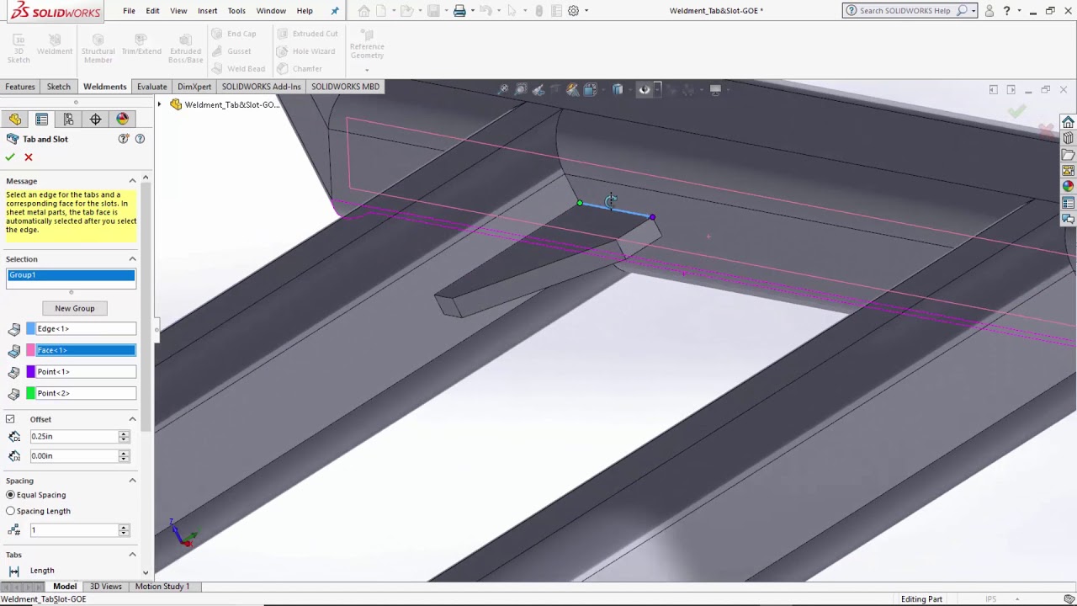Open File Explorer in the task pane

tap(1068, 155)
